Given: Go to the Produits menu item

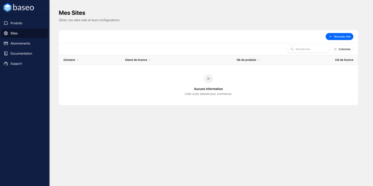Looking at the screenshot, I should pos(16,23).
